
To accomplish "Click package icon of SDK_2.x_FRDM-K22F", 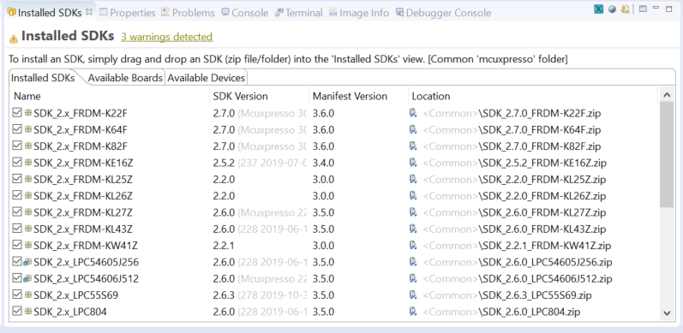I will [x=28, y=113].
